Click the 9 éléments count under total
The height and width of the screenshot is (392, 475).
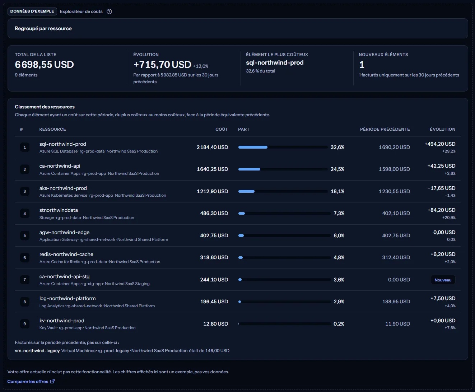(x=26, y=75)
